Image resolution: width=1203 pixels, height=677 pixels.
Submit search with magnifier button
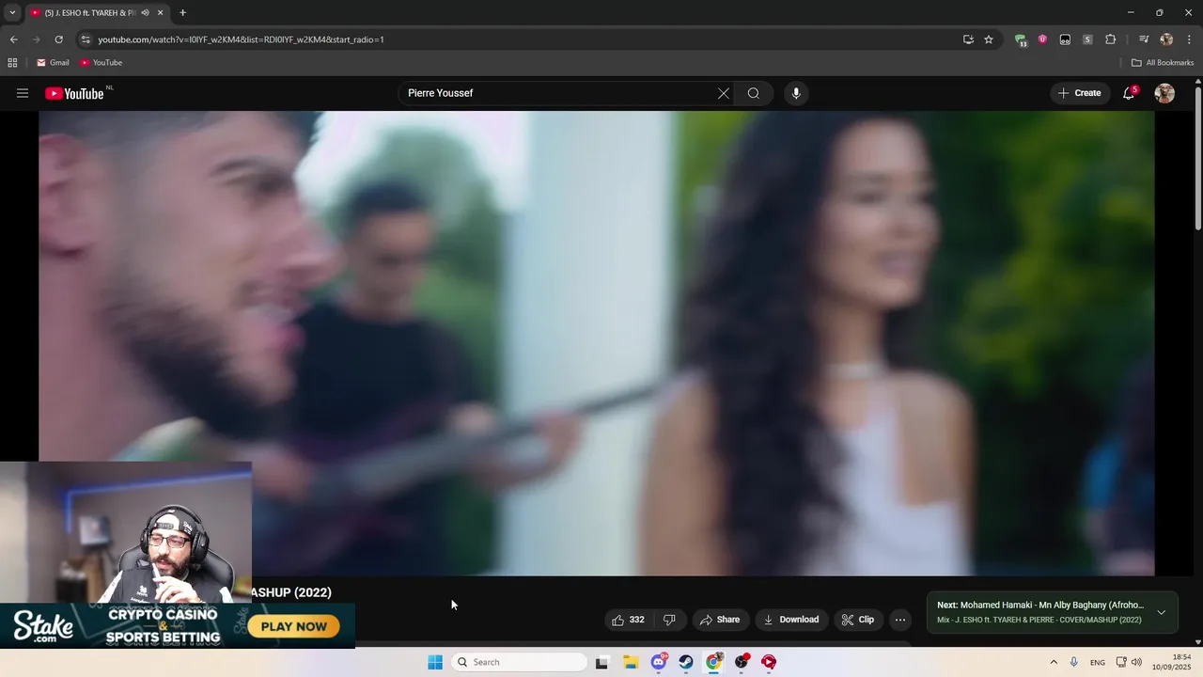click(753, 93)
